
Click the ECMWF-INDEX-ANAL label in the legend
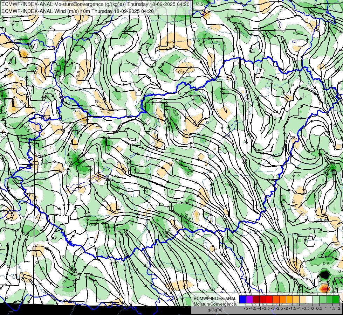click(215, 299)
